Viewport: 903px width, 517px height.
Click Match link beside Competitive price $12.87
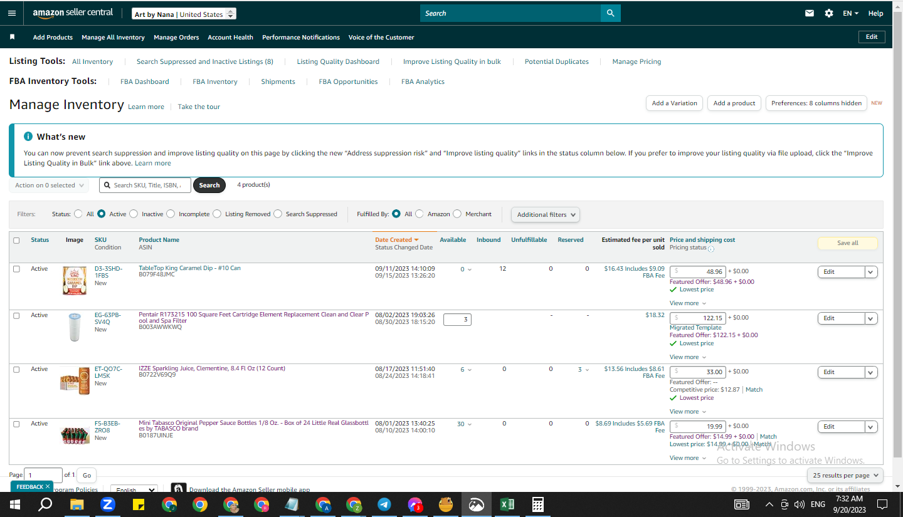click(x=754, y=390)
